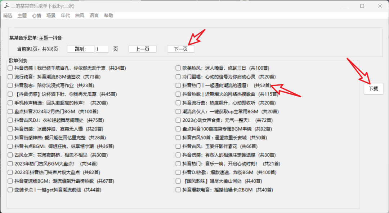The height and width of the screenshot is (213, 389).
Task: Maximize the application window
Action: [362, 6]
